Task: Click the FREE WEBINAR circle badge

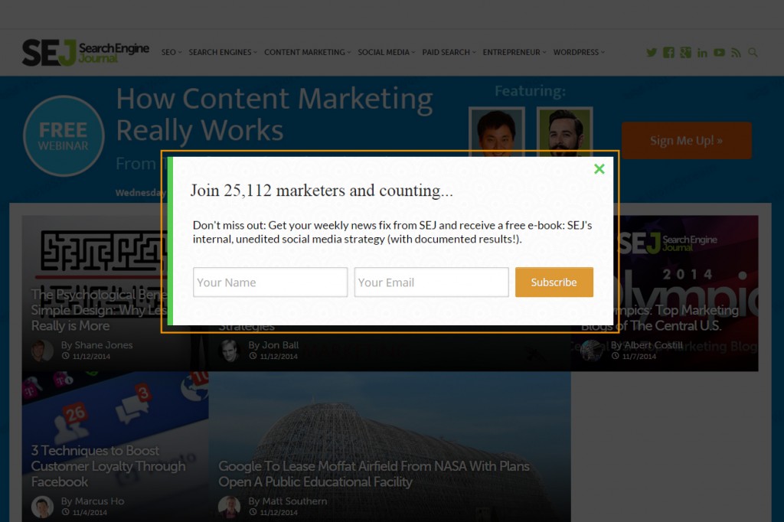Action: [x=64, y=136]
